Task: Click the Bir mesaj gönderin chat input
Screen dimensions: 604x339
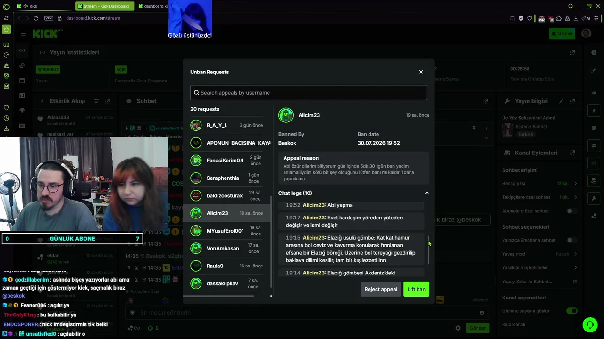Action: coord(307,313)
